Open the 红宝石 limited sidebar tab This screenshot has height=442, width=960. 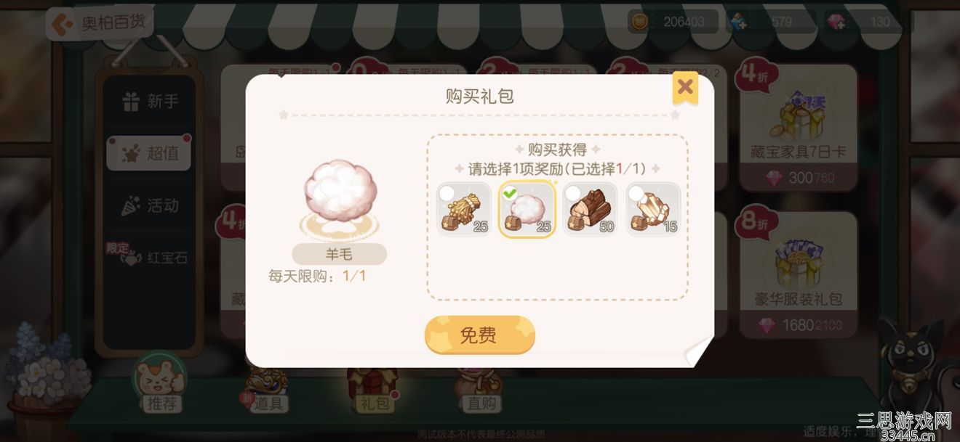pyautogui.click(x=150, y=257)
